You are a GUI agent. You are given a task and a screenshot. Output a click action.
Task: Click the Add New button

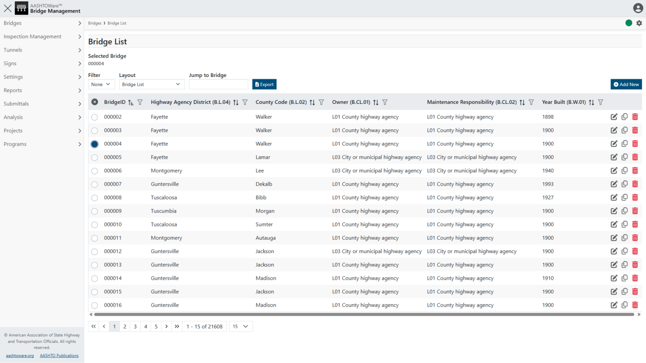point(626,84)
